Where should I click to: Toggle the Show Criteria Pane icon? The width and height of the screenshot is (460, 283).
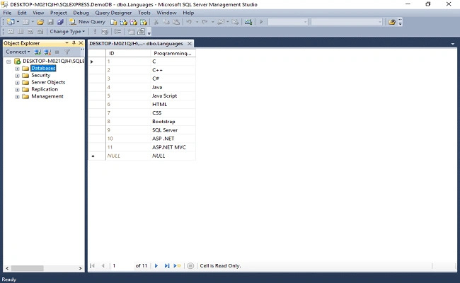21,32
